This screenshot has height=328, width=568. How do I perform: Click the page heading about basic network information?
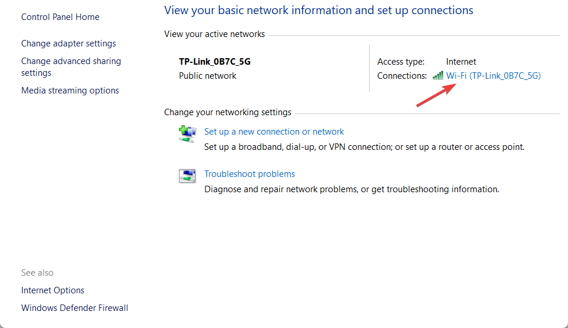(318, 11)
